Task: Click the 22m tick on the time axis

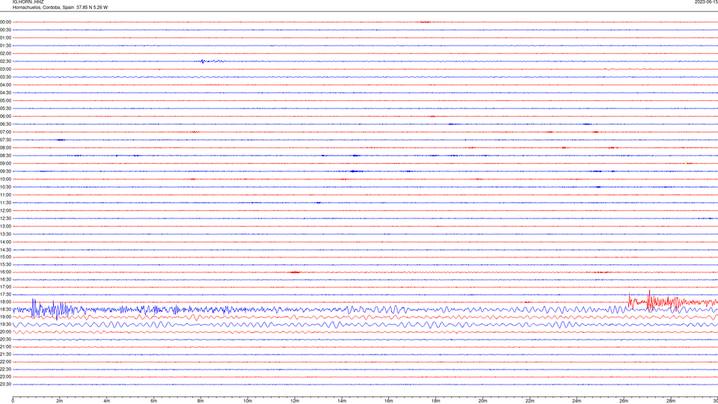Action: (530, 401)
